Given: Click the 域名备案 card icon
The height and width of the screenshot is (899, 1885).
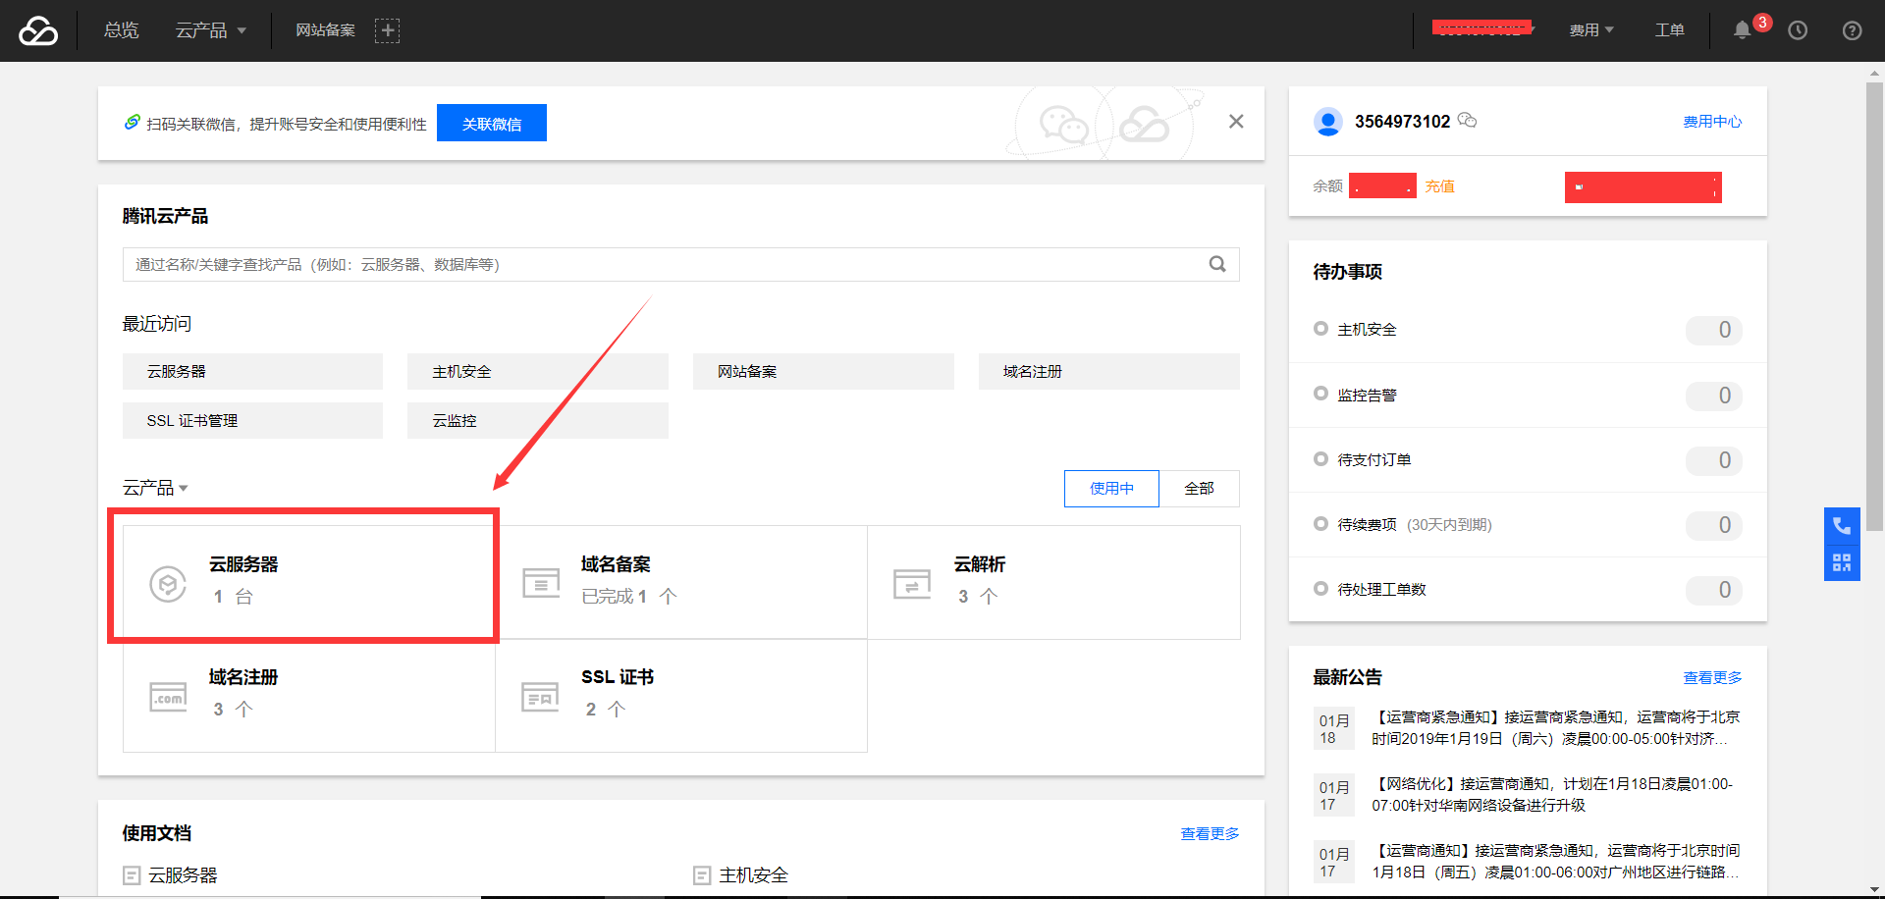Looking at the screenshot, I should coord(541,583).
